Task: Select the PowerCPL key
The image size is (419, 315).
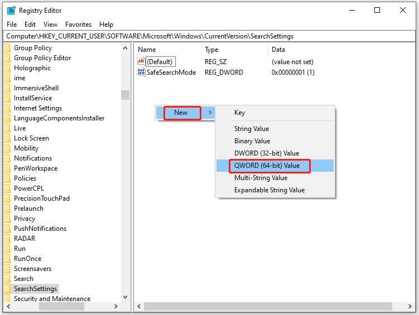Action: 29,188
